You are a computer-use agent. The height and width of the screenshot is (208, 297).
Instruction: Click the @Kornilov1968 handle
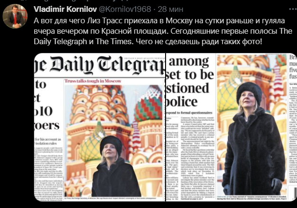(125, 9)
